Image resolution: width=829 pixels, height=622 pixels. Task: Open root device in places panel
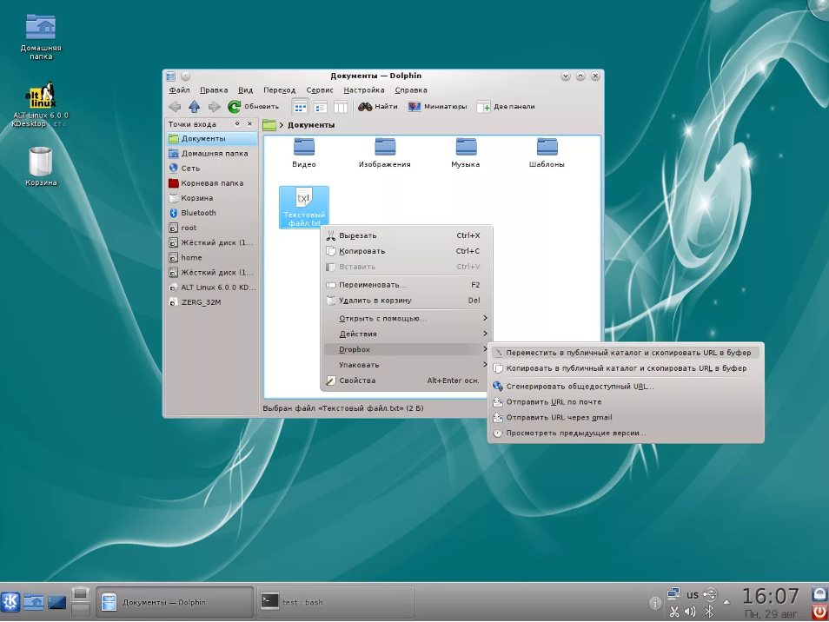(211, 228)
